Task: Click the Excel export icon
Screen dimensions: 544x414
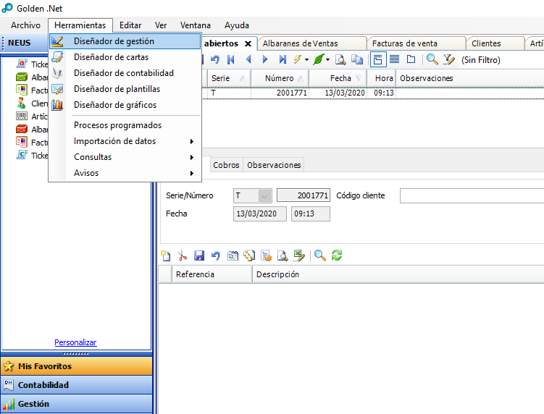Action: pos(299,255)
